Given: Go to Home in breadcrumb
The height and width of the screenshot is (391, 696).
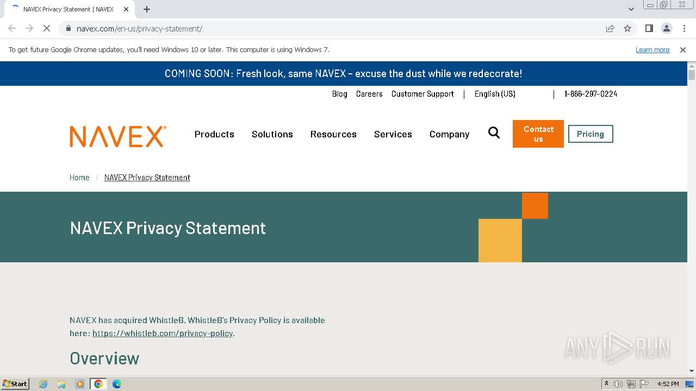Looking at the screenshot, I should (x=79, y=178).
